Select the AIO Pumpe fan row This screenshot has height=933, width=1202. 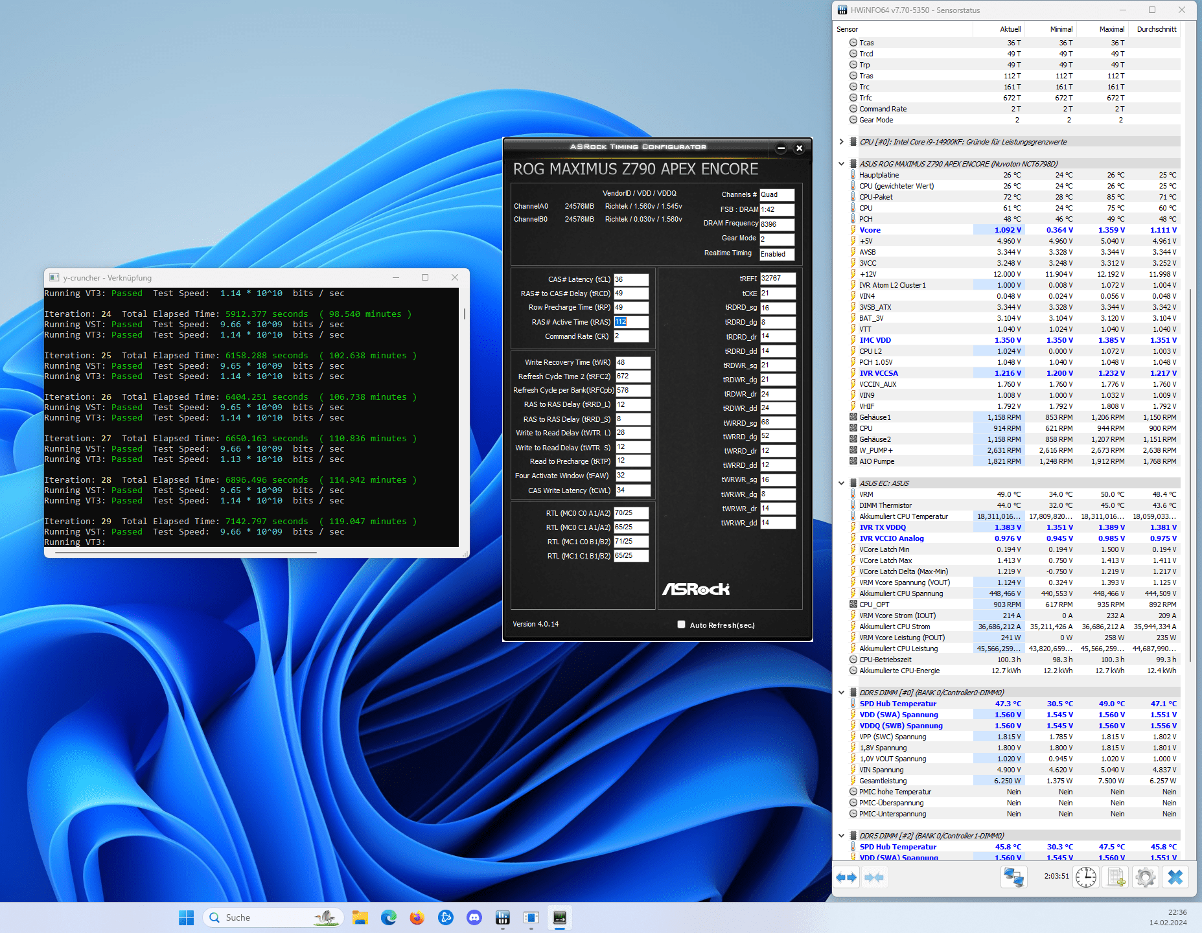tap(1014, 461)
